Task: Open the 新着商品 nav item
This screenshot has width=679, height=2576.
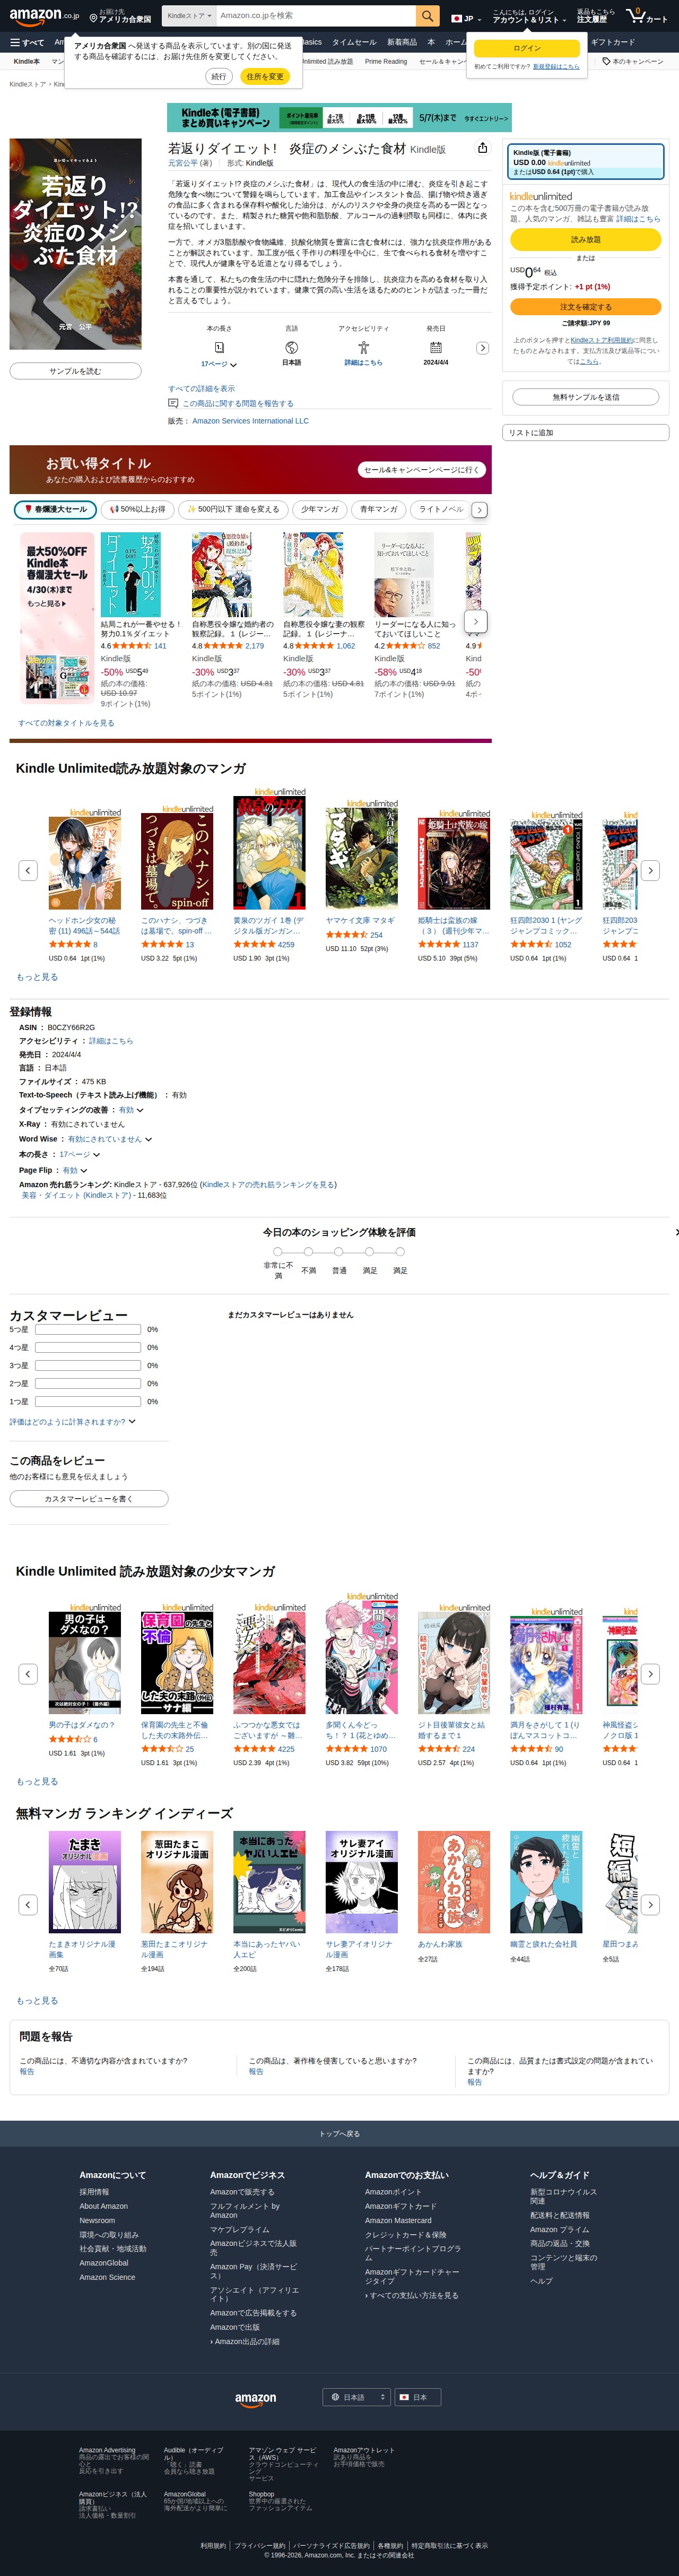Action: tap(402, 42)
